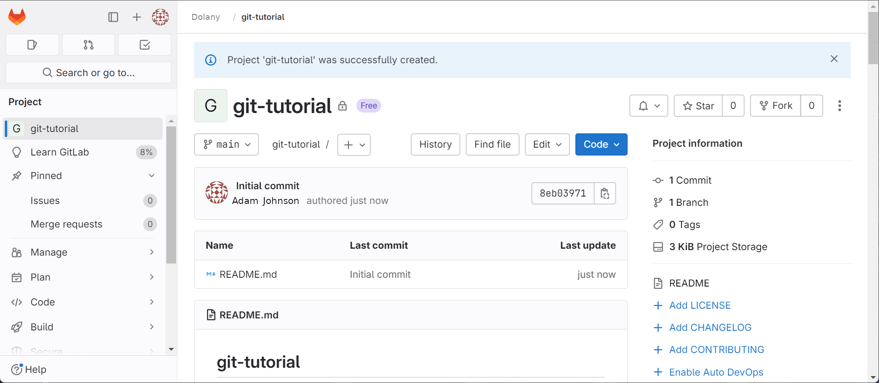This screenshot has width=879, height=383.
Task: Click the git-tutorial breadcrumb path link
Action: point(296,144)
